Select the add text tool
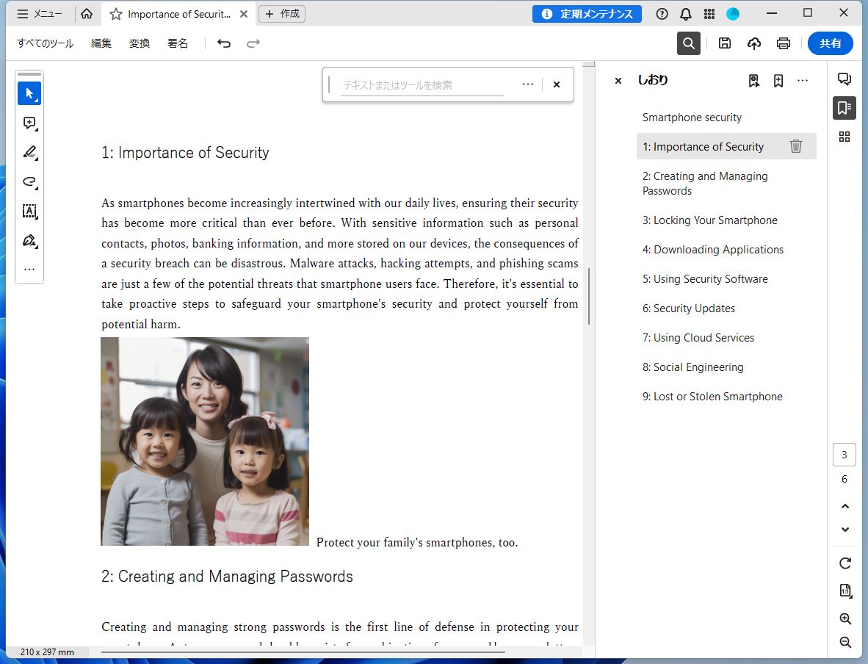868x664 pixels. click(x=29, y=212)
